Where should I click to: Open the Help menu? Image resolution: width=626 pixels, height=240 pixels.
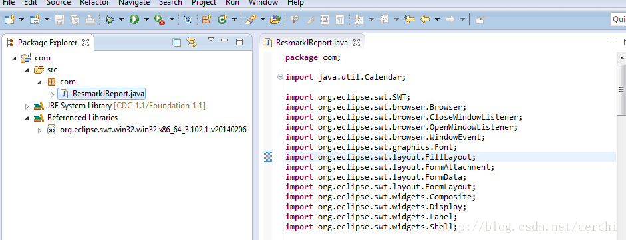coord(295,3)
